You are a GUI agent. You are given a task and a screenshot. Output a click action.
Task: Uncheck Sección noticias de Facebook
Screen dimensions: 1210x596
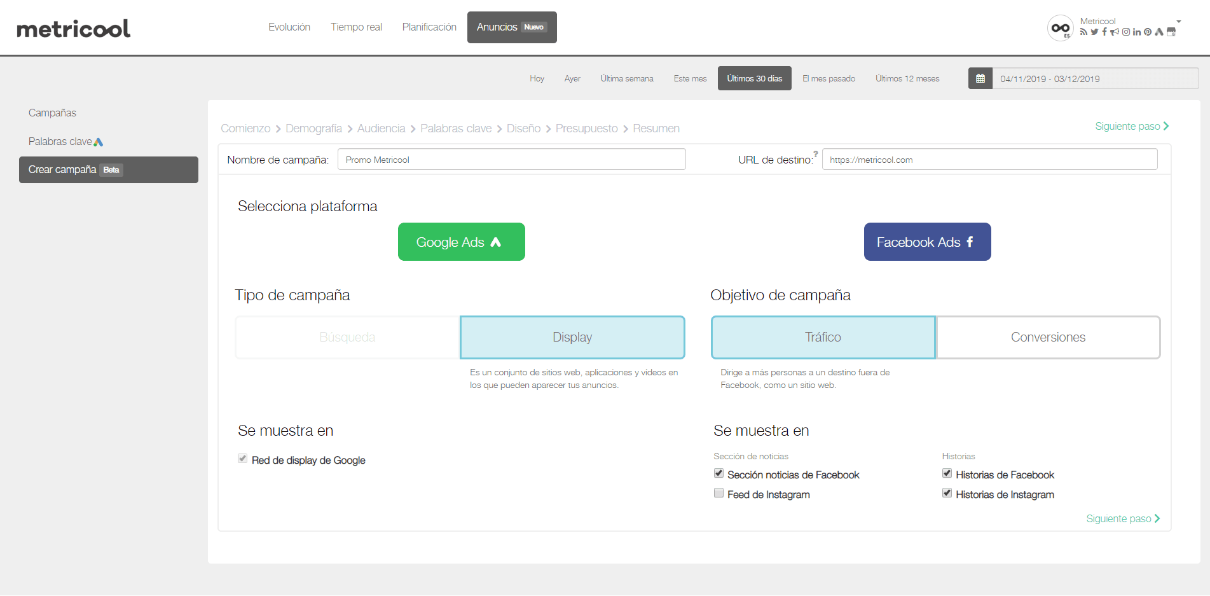[718, 473]
